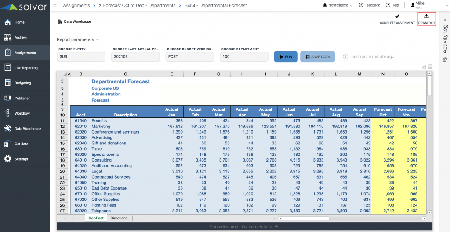The width and height of the screenshot is (450, 232).
Task: Switch to the Directions sheet tab
Action: [119, 218]
